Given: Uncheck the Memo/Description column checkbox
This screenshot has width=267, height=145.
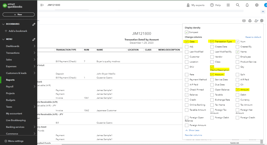Looking at the screenshot, I should (x=212, y=67).
